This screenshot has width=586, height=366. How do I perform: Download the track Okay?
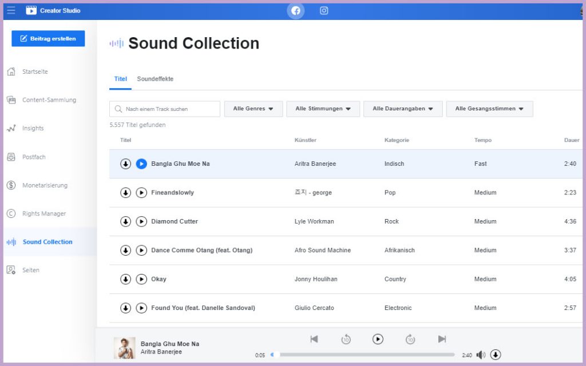coord(125,279)
